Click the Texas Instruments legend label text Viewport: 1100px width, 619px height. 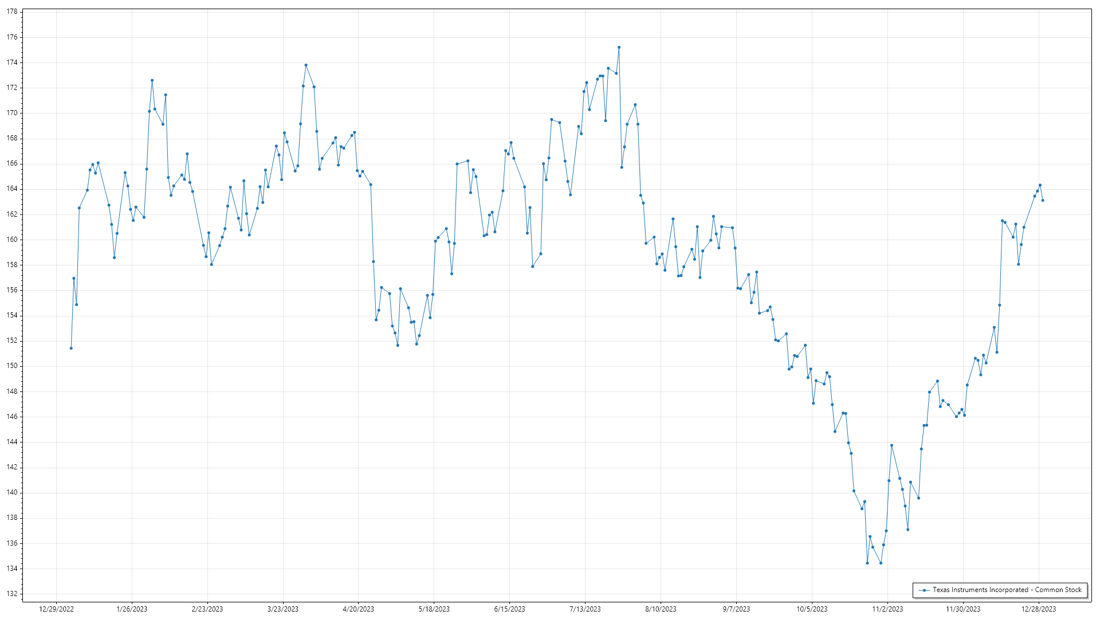click(1007, 590)
